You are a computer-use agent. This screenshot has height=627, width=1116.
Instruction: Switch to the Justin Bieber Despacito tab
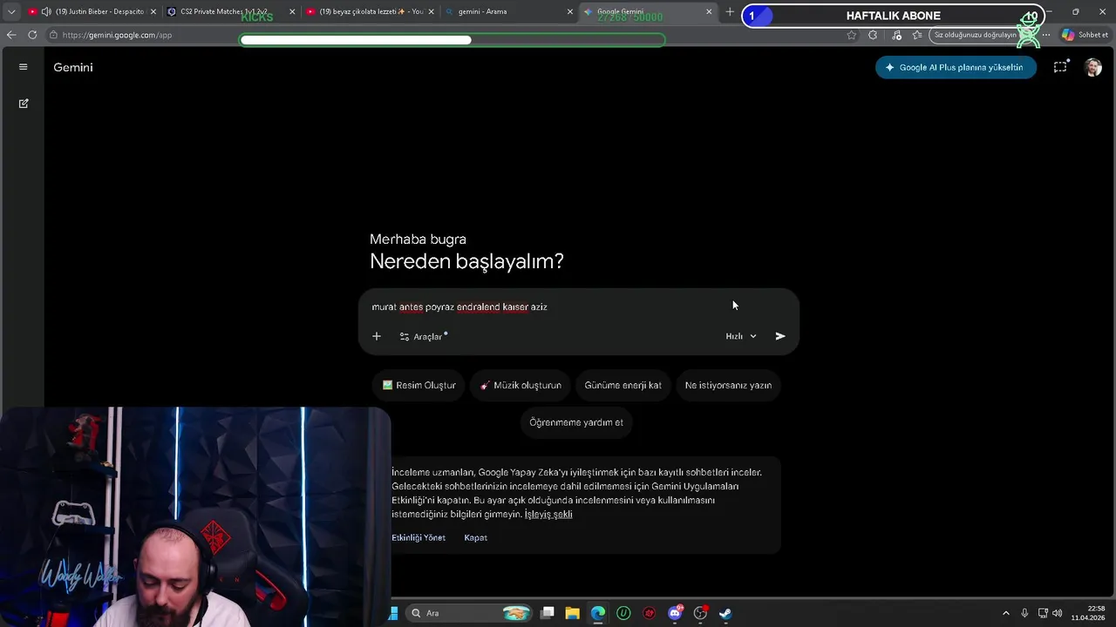tap(91, 11)
